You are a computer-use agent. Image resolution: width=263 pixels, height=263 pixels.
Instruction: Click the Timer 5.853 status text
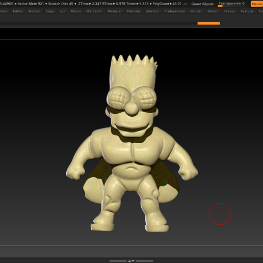tap(137, 4)
